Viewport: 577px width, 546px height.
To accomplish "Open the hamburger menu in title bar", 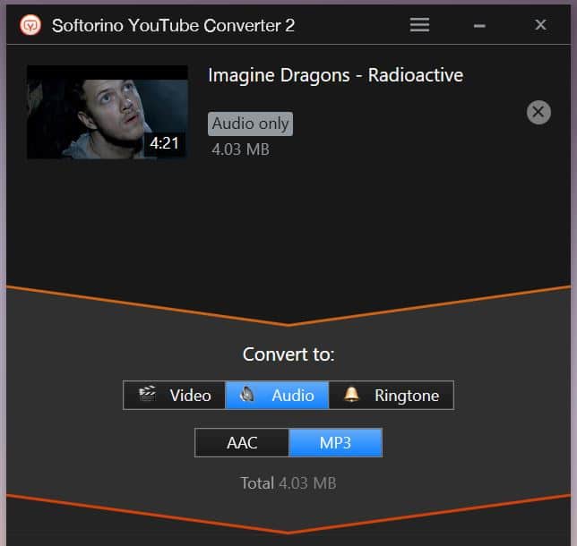I will pyautogui.click(x=419, y=25).
